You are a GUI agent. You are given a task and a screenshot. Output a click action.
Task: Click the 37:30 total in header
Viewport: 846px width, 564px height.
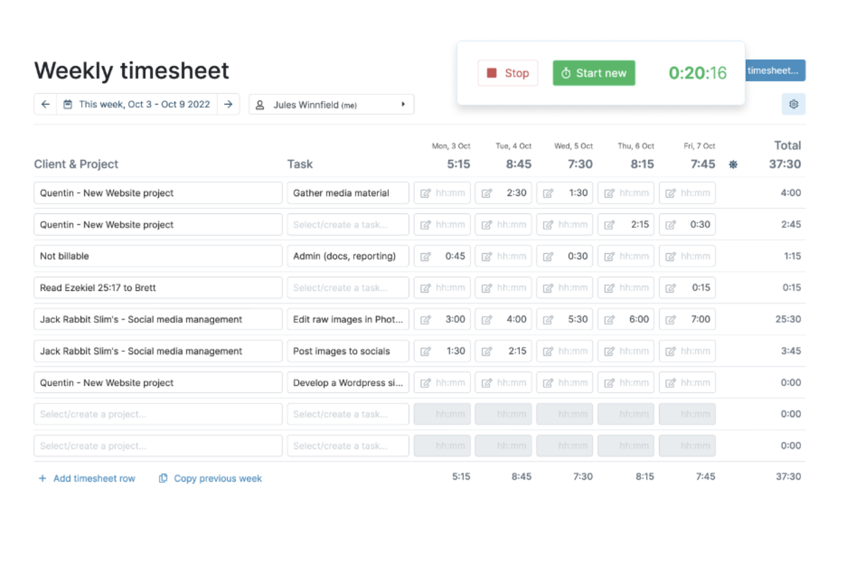[784, 164]
